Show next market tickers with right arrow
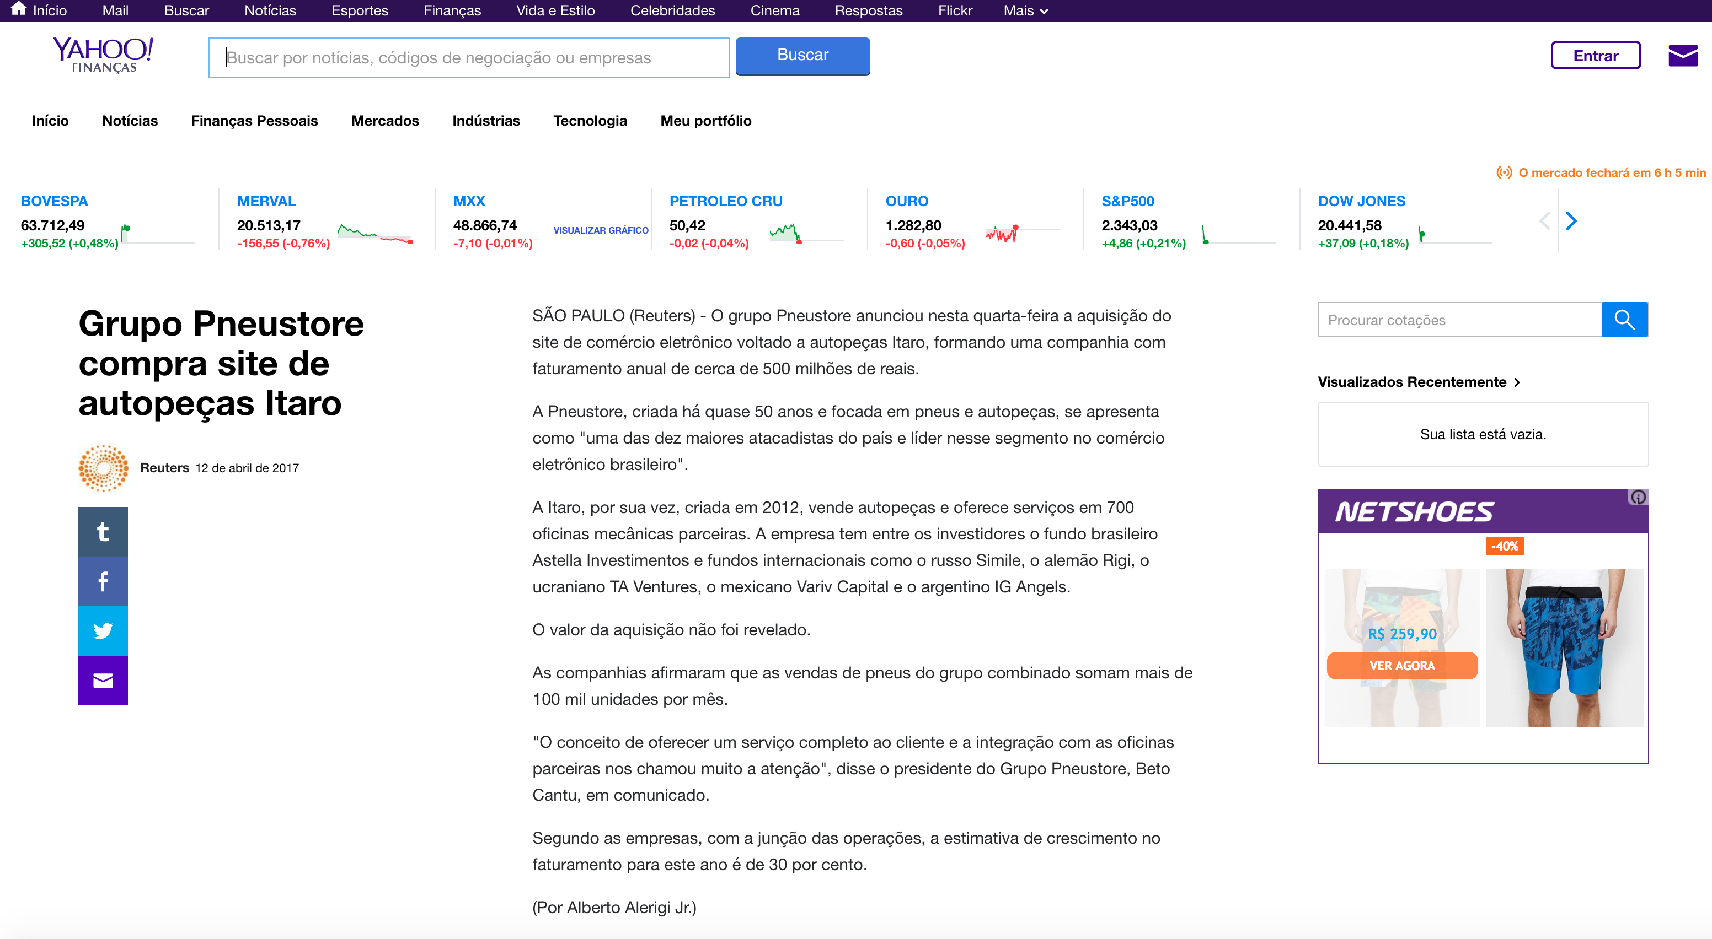The image size is (1712, 939). pos(1571,220)
